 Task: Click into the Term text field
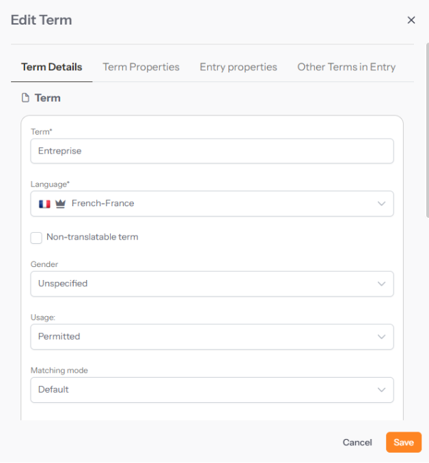pyautogui.click(x=212, y=151)
